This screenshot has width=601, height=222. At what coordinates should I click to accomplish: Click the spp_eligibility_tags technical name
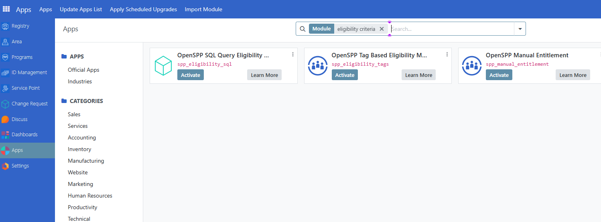coord(360,64)
